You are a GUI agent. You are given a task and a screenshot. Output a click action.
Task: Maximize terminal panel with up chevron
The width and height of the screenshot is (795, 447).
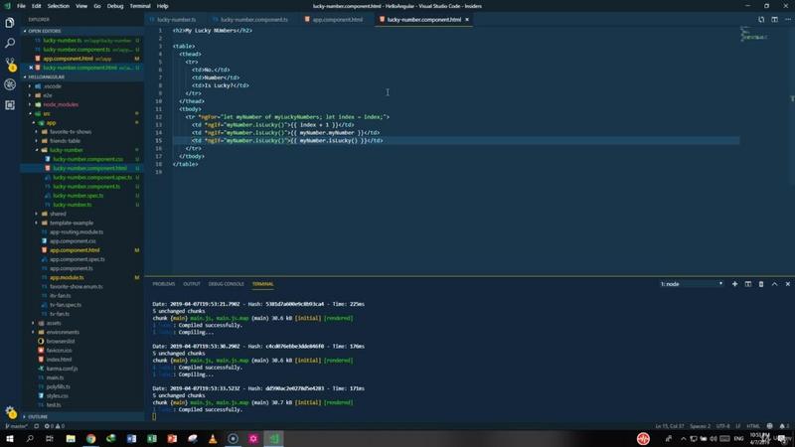774,284
